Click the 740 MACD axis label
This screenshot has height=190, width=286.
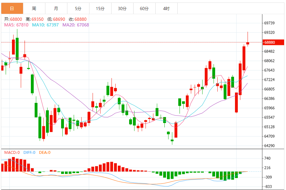point(267,158)
